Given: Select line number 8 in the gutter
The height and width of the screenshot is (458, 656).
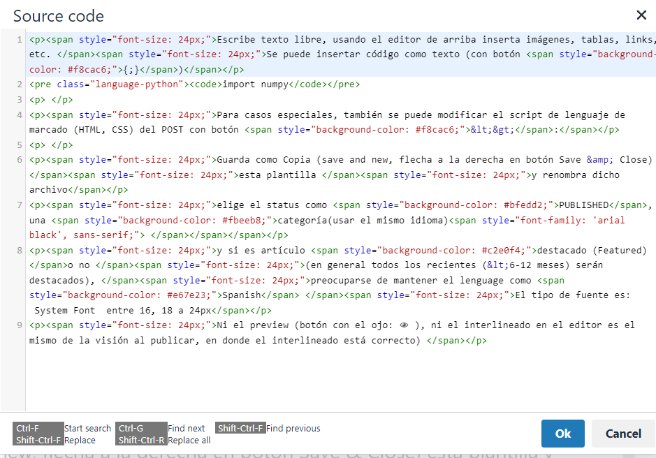Looking at the screenshot, I should (x=20, y=250).
